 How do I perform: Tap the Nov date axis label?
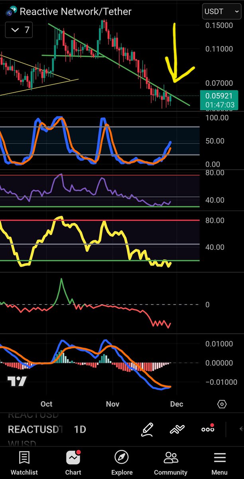[113, 404]
